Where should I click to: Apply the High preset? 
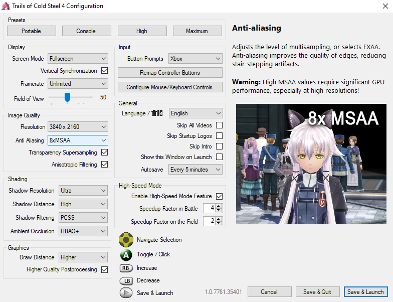point(142,31)
